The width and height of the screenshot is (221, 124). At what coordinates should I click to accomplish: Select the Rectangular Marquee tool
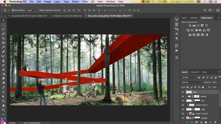3,25
